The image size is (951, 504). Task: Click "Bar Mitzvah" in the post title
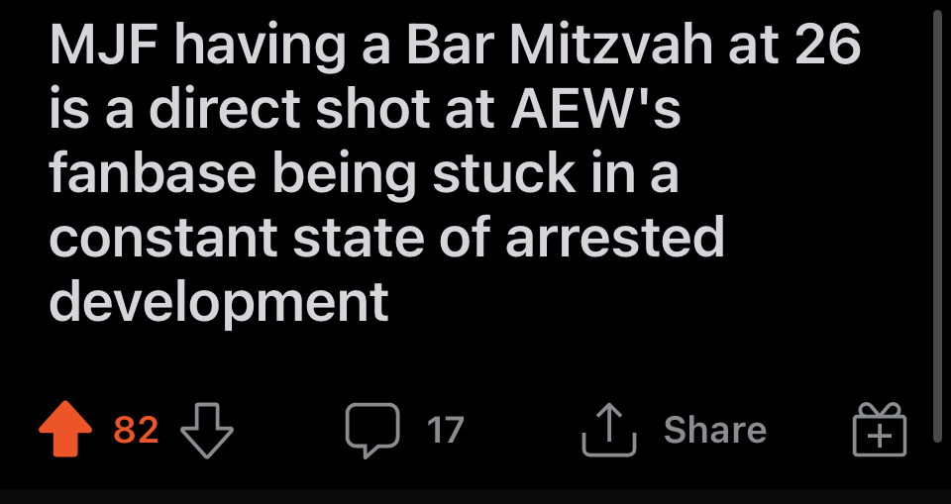click(559, 46)
